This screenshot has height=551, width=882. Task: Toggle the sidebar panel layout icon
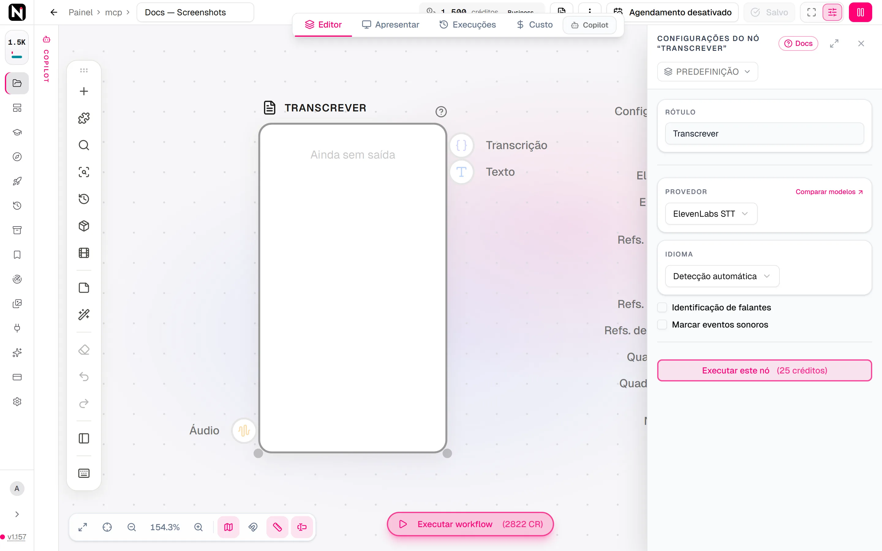click(84, 438)
